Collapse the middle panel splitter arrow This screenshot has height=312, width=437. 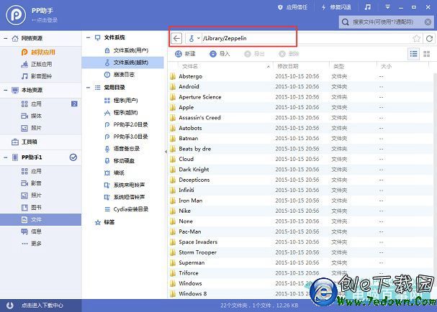[x=166, y=152]
